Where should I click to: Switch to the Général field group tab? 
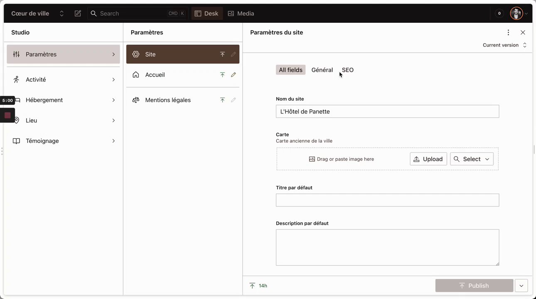[x=322, y=70]
